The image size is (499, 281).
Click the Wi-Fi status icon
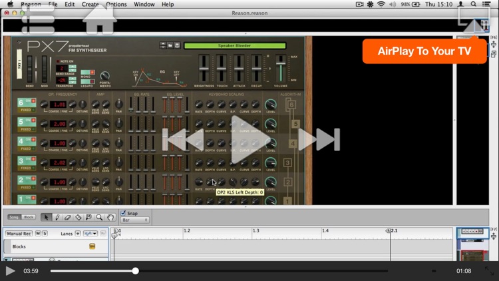(x=381, y=4)
